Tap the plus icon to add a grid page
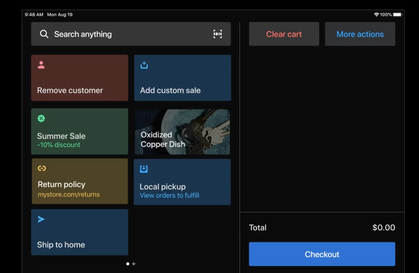The height and width of the screenshot is (273, 419). click(x=134, y=264)
